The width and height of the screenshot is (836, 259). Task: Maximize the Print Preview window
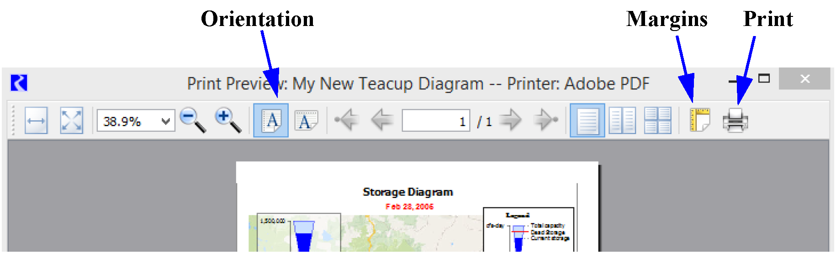764,79
